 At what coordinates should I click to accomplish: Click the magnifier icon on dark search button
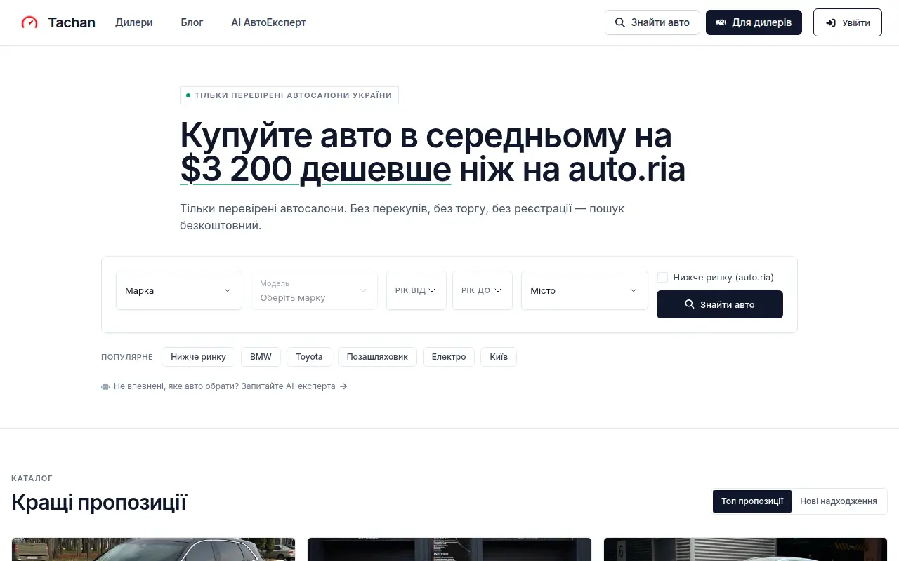click(690, 304)
